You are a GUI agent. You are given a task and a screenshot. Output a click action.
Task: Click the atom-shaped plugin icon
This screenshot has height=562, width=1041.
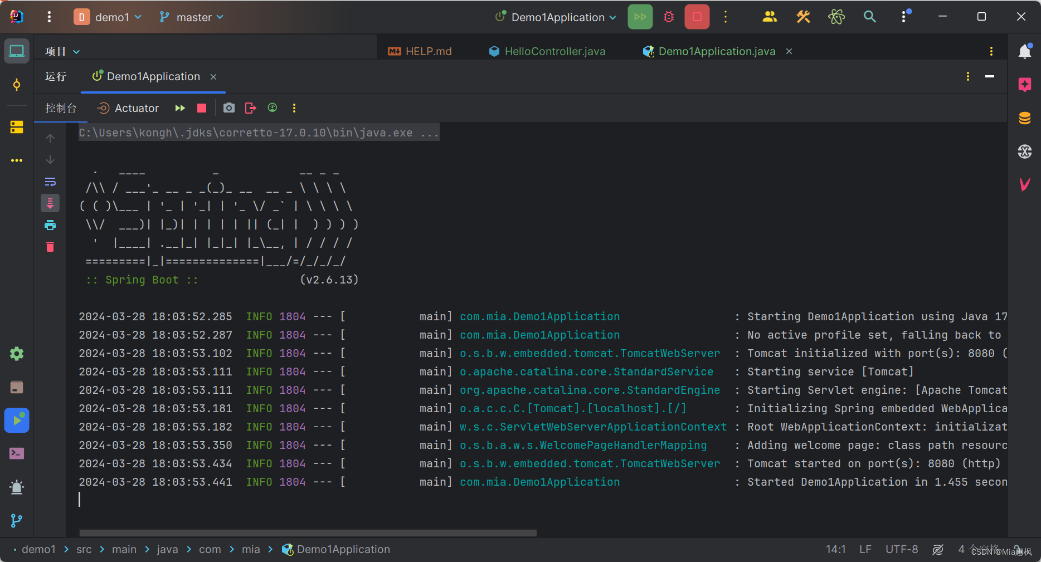point(836,17)
